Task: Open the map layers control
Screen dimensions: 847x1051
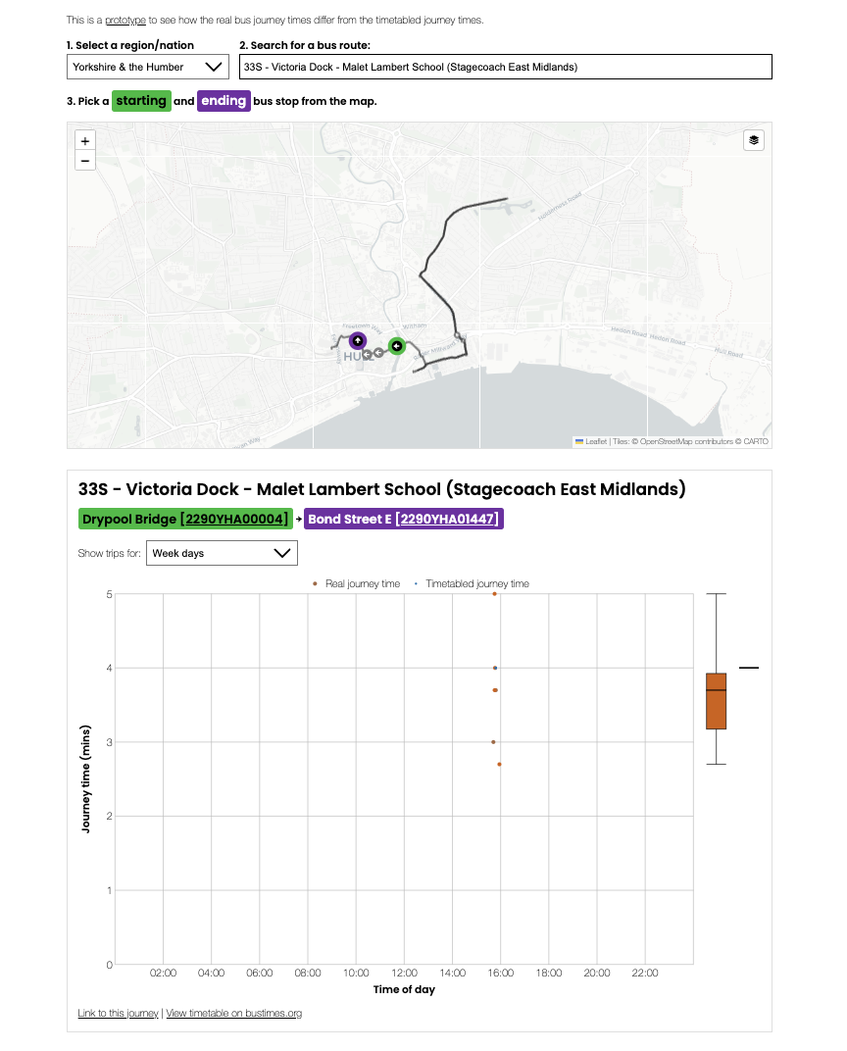Action: pos(753,140)
